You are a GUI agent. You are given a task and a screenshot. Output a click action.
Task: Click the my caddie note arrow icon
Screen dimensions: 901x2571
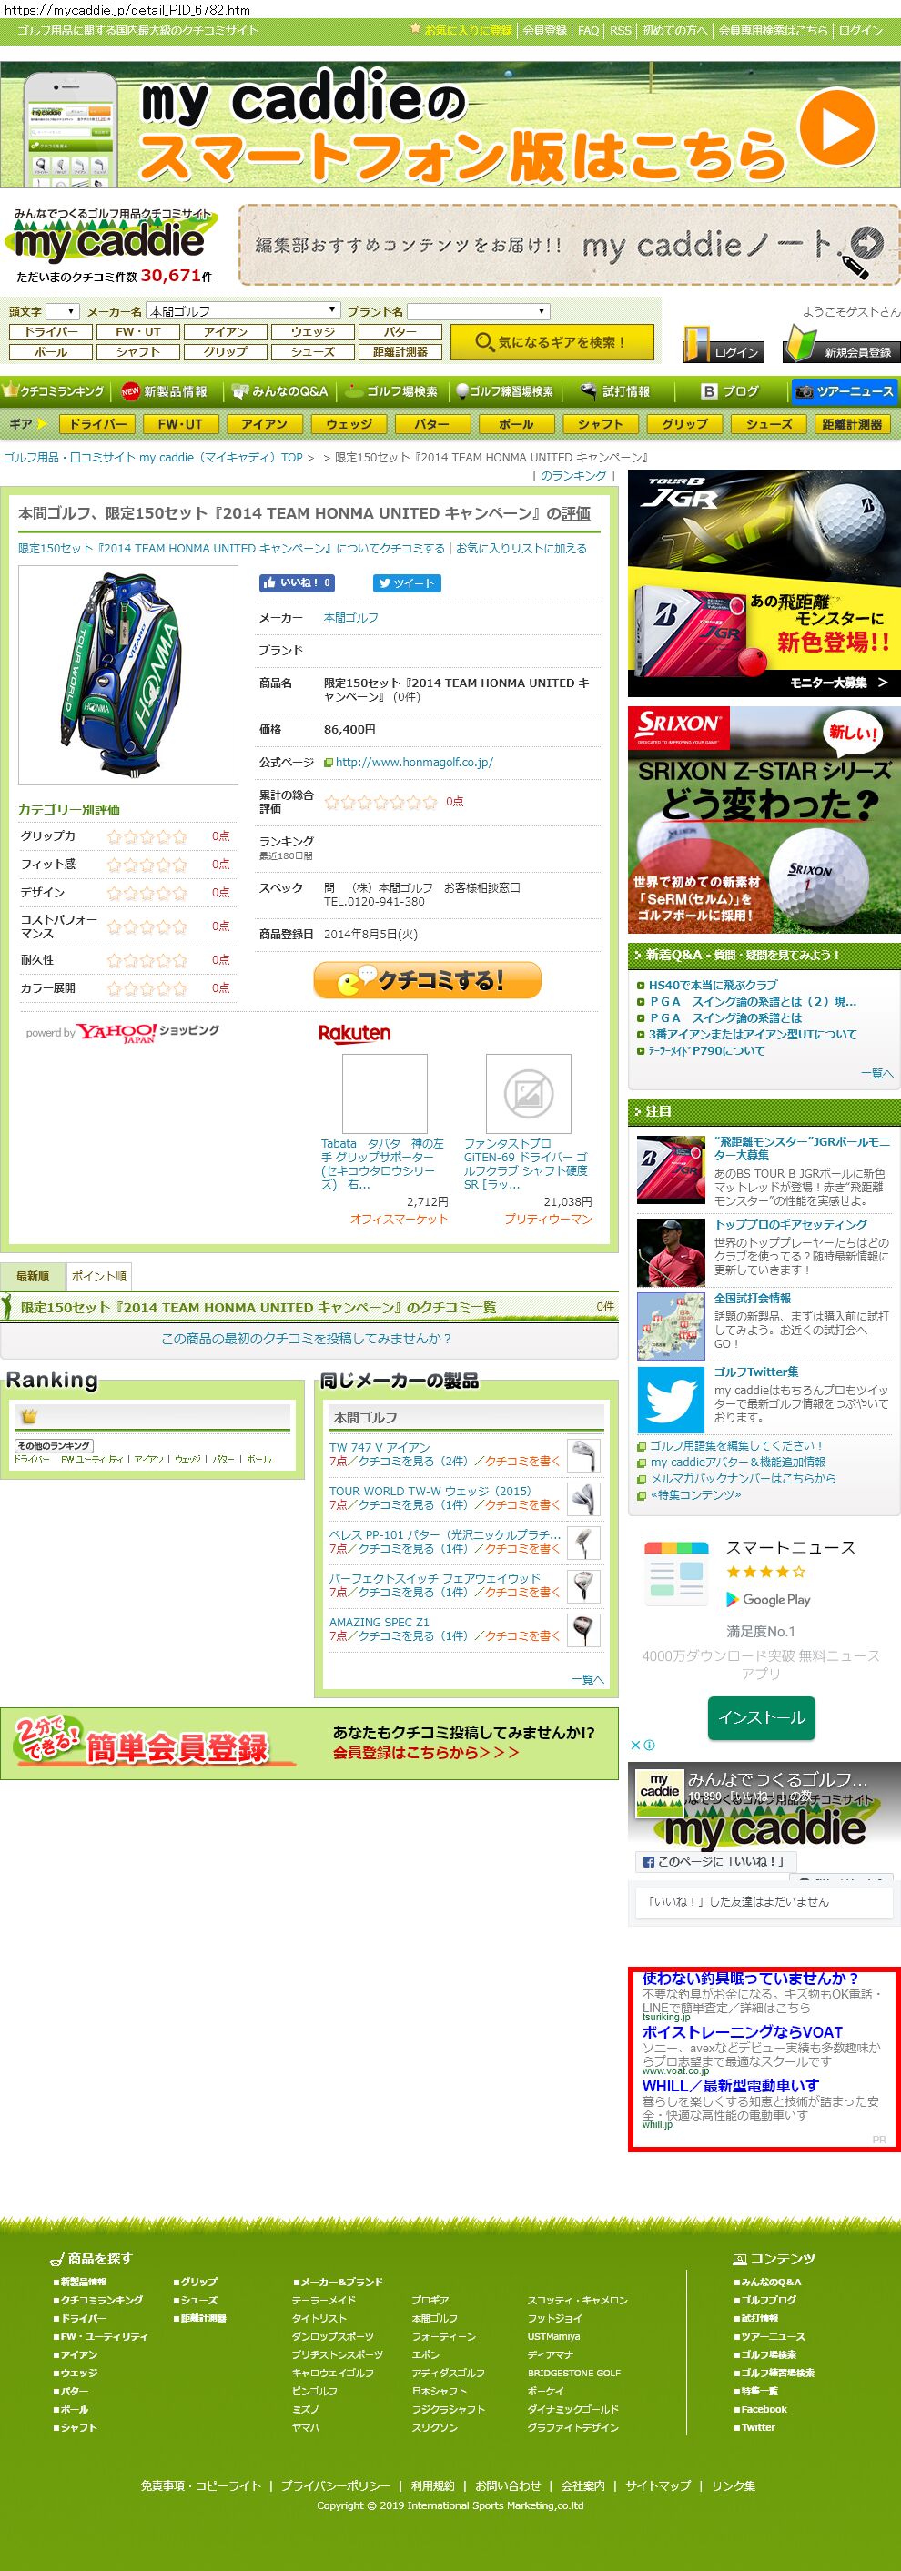pos(866,241)
